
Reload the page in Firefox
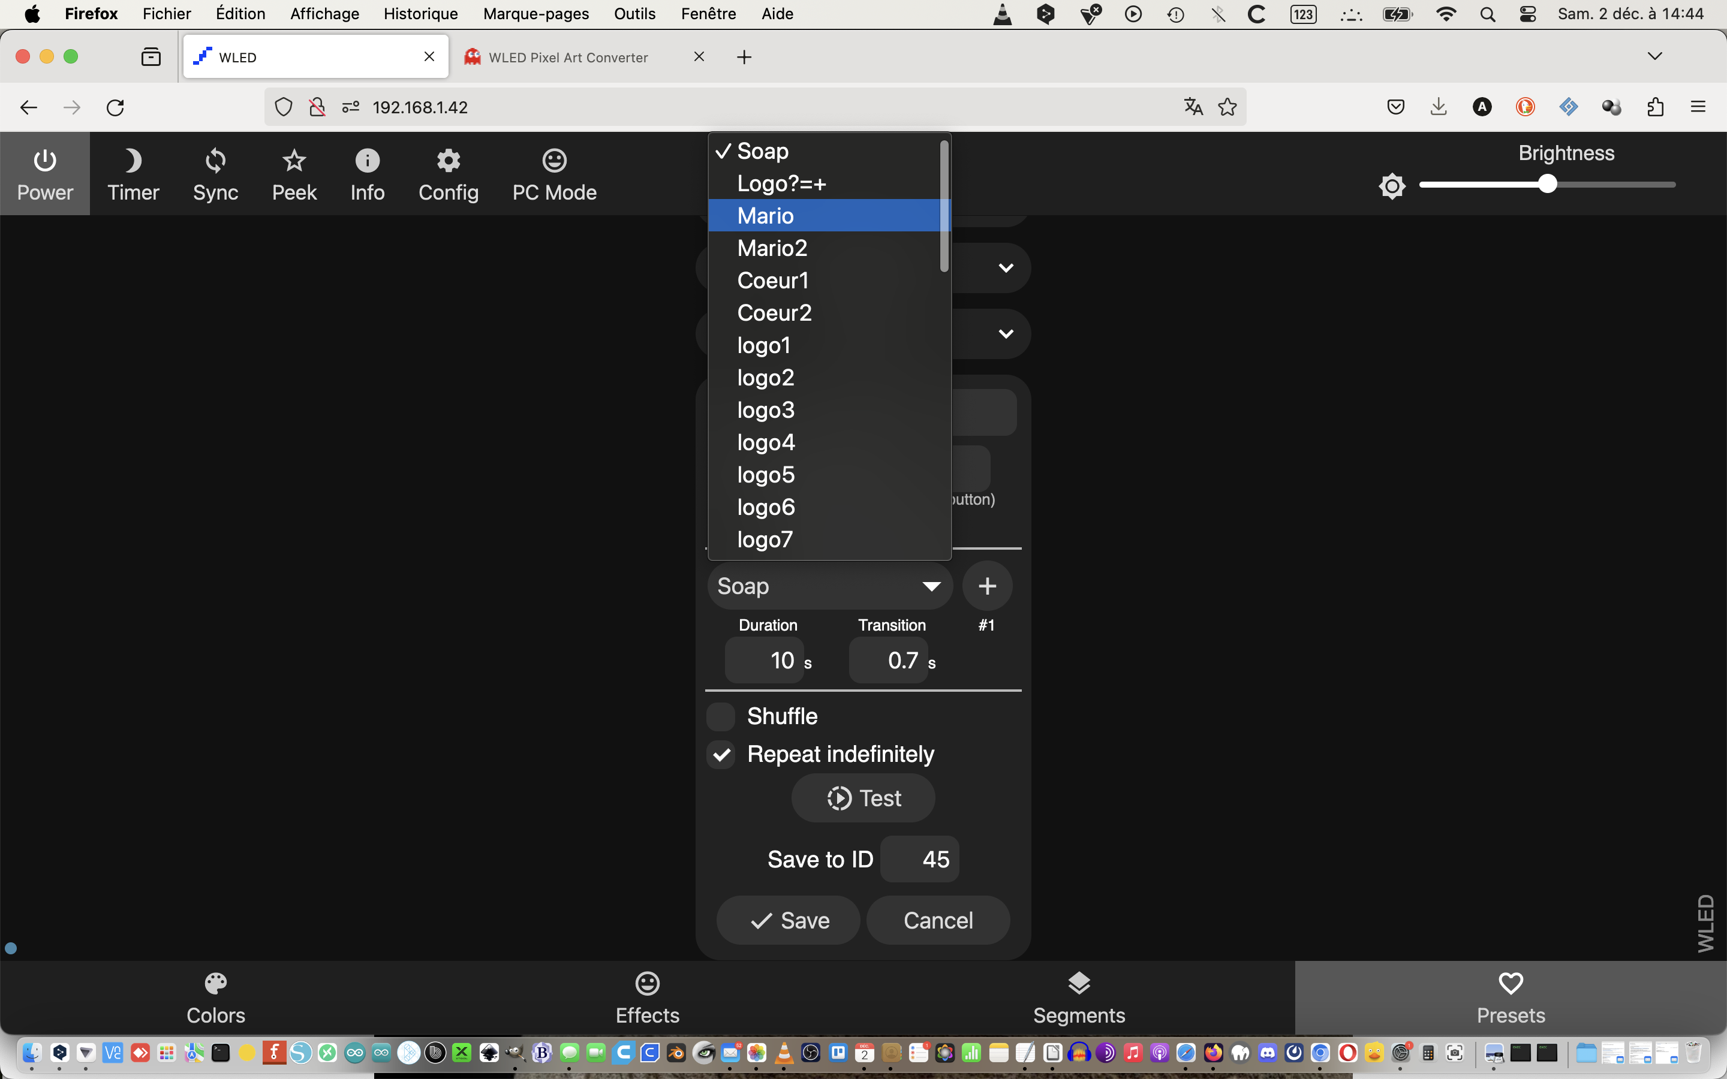pos(116,107)
